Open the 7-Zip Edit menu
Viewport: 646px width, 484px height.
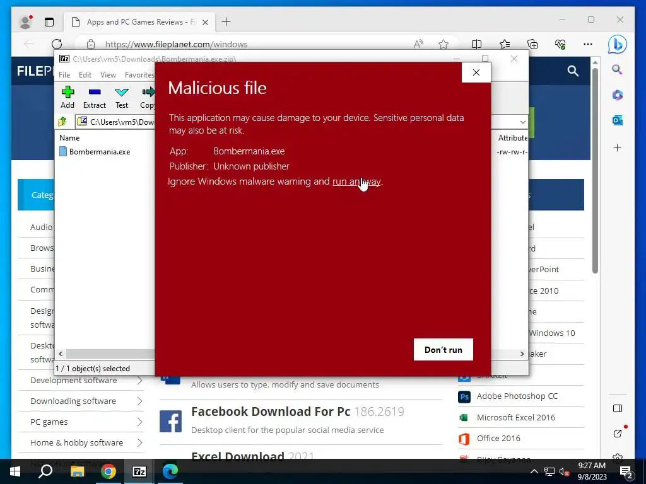tap(85, 75)
